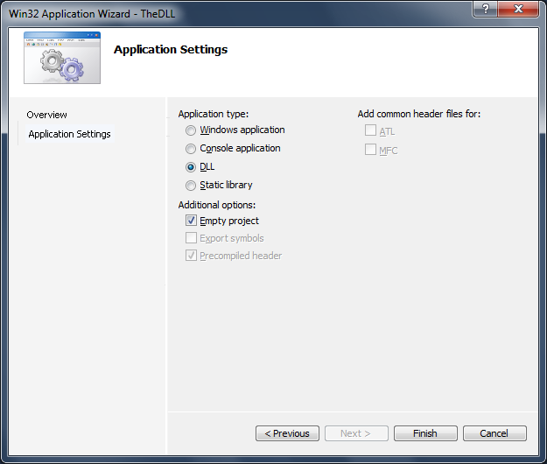Close the wizard with the X button

click(518, 9)
